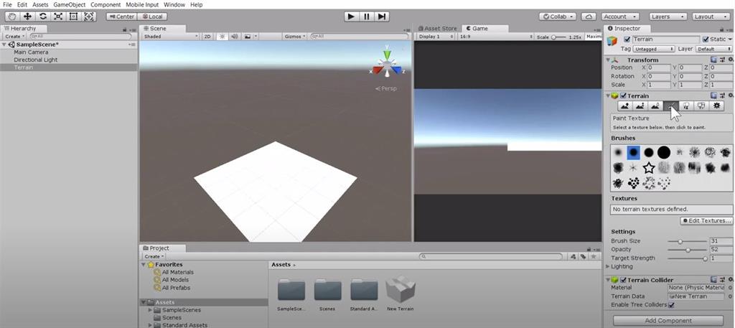Select the Rotate tool

pos(42,17)
